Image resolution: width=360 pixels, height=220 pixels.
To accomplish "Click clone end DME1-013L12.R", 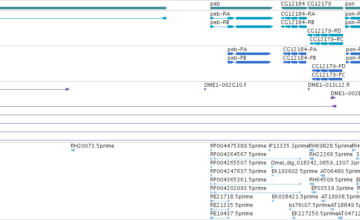I will click(329, 85).
